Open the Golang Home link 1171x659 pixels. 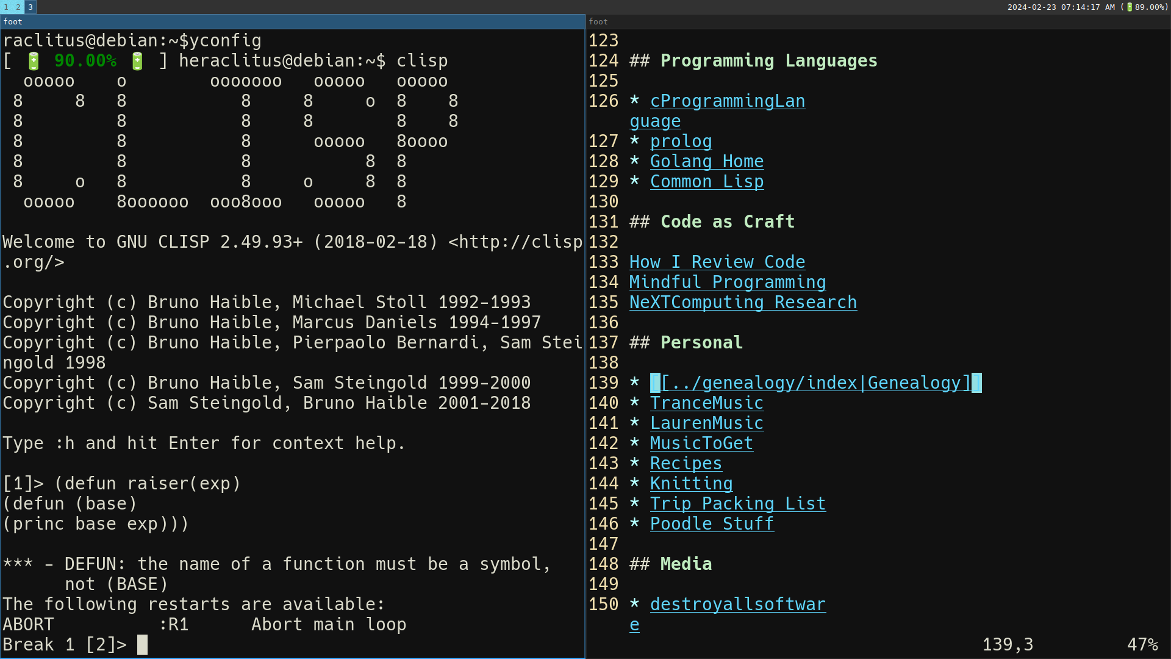(x=706, y=162)
